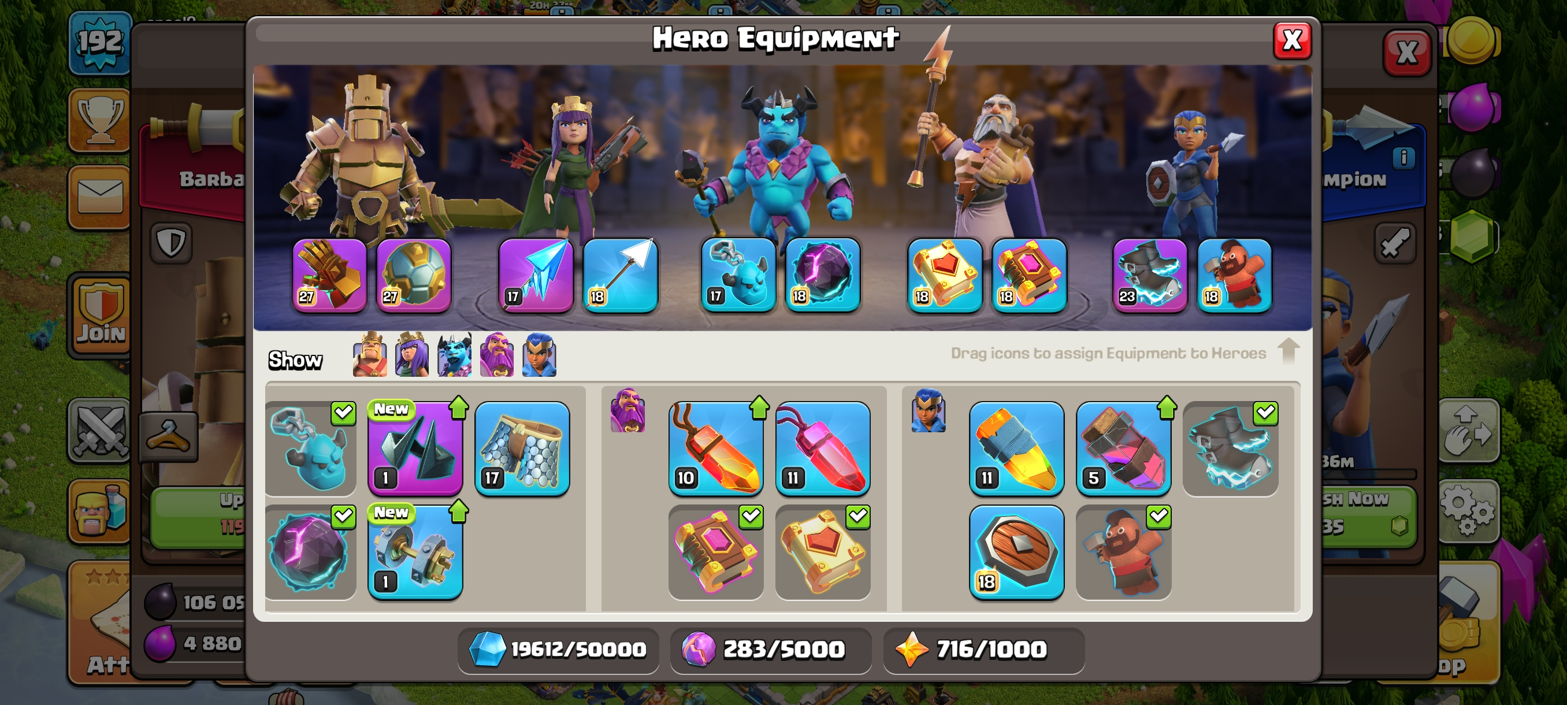Select the Royal Champion shield level 18

1016,552
